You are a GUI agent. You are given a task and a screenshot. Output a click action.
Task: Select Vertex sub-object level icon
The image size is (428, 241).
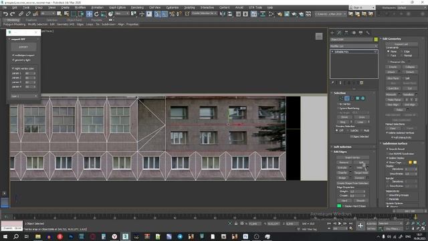[x=341, y=98]
